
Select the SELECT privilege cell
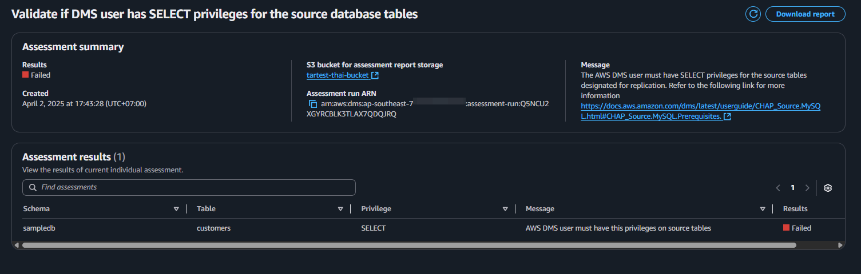point(374,228)
